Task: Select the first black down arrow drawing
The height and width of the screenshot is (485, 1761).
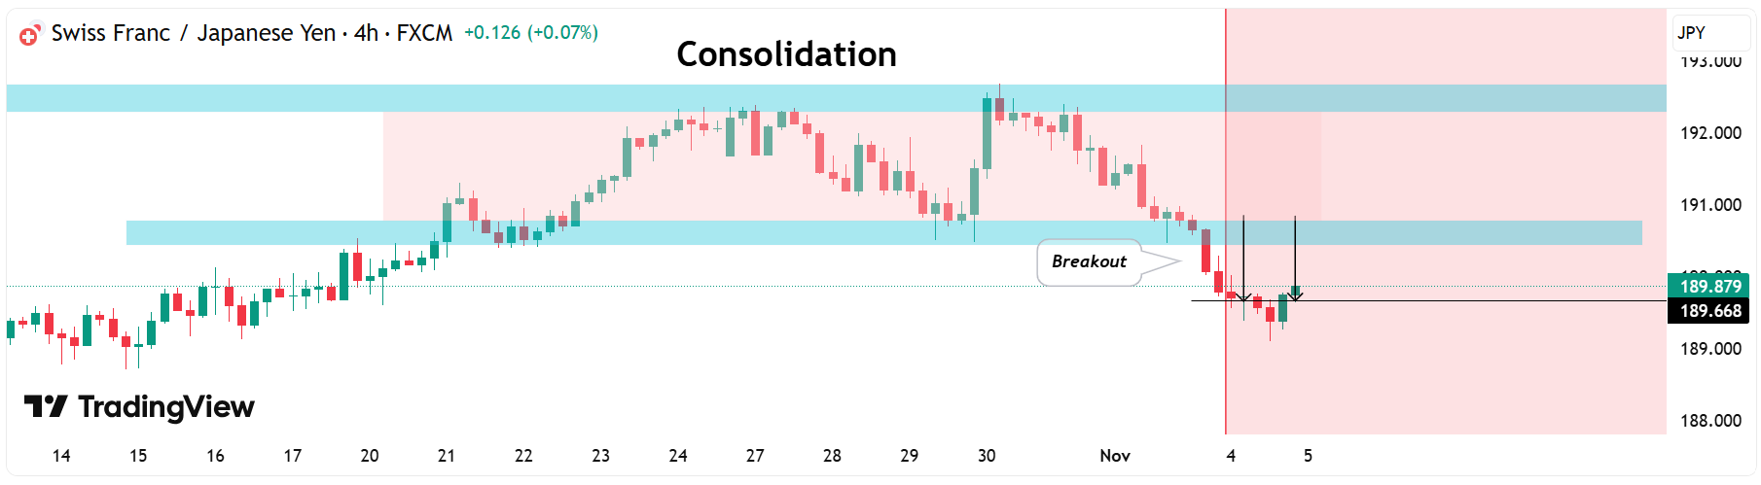Action: coord(1243,258)
